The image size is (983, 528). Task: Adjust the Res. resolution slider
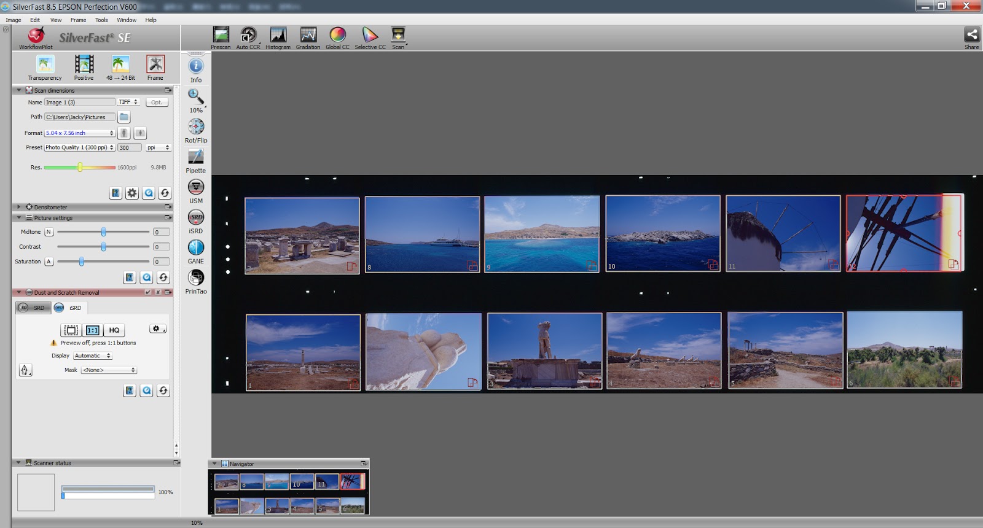click(80, 167)
